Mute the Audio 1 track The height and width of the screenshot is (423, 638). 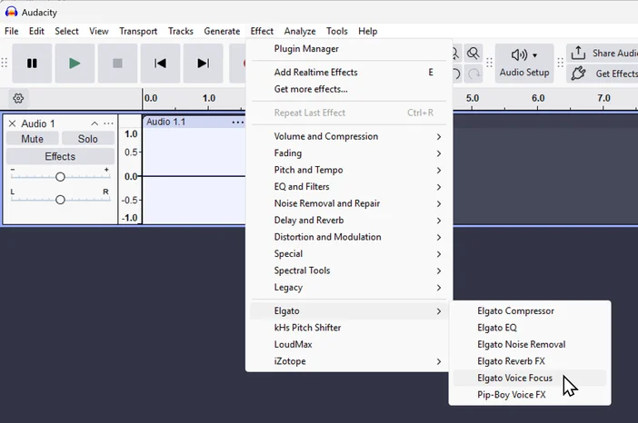[32, 139]
